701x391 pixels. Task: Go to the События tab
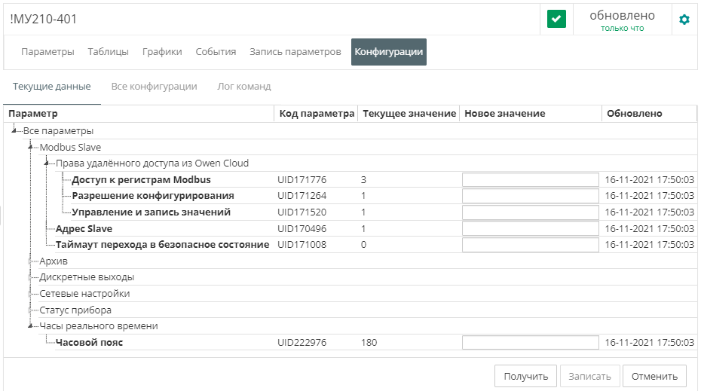pos(216,52)
